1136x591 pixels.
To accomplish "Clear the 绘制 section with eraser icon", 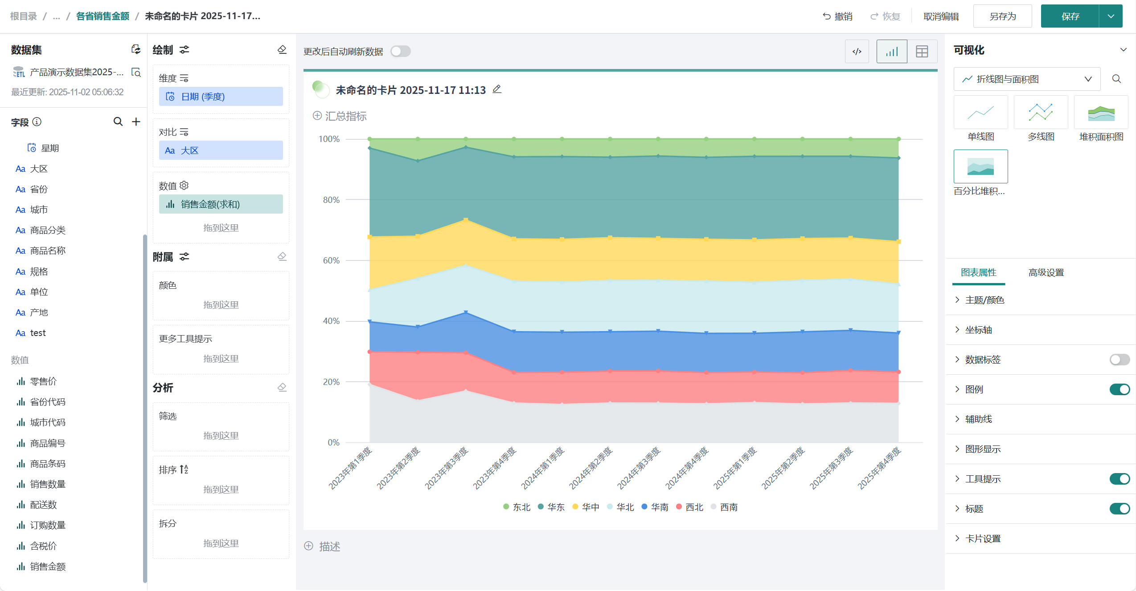I will tap(282, 49).
